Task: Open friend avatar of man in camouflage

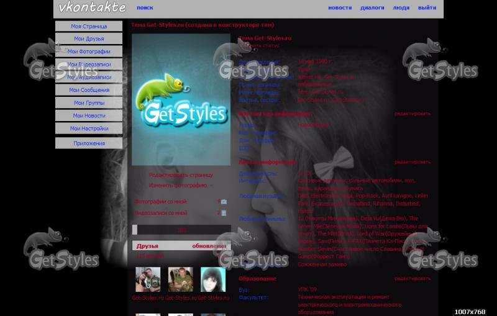Action: click(181, 279)
